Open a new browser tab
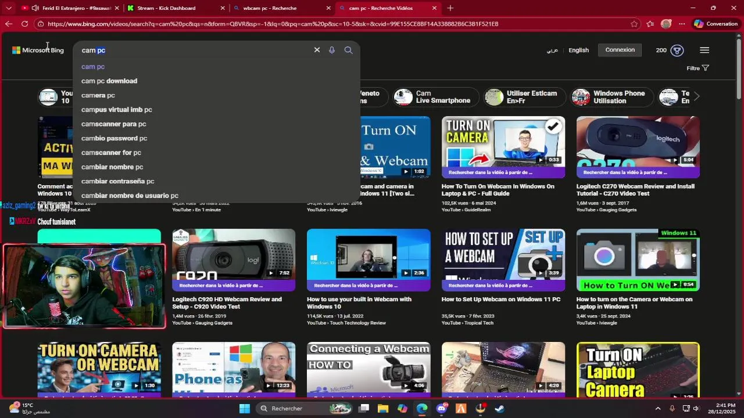744x418 pixels. (x=450, y=8)
